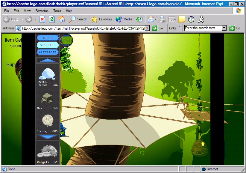Open Mail icon dropdown arrow
Image resolution: width=246 pixels, height=173 pixels.
(156, 19)
